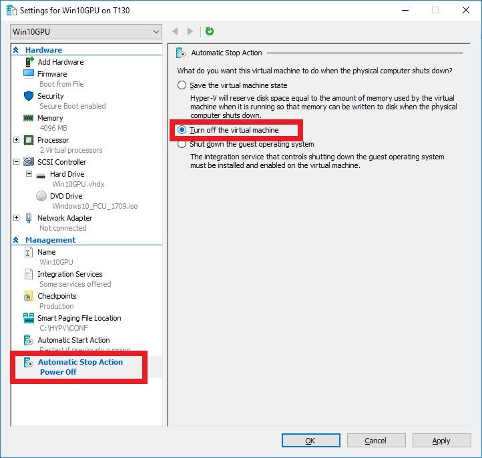The image size is (482, 458).
Task: Open the Win10GPU virtual machine dropdown
Action: [x=86, y=31]
